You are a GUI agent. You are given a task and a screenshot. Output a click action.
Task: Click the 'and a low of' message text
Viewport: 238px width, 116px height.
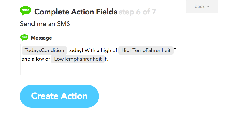coord(36,59)
